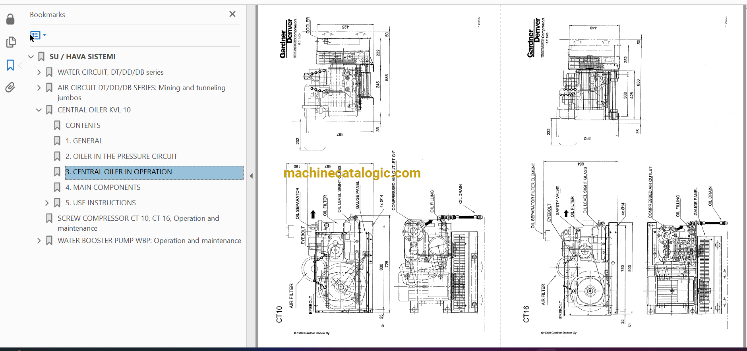The width and height of the screenshot is (747, 351).
Task: Open SCREW COMPRESSOR CT 10, CT 16 bookmark
Action: (x=138, y=223)
